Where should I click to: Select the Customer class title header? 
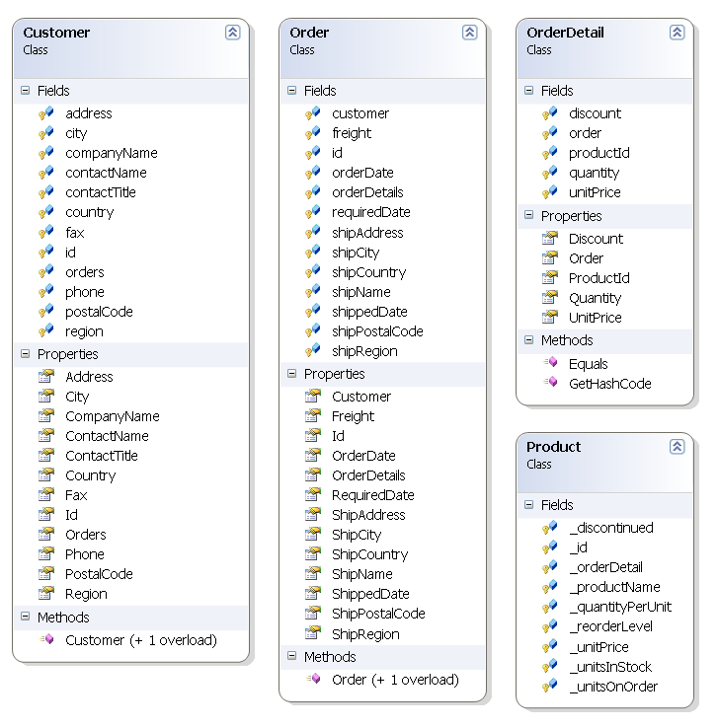[x=56, y=33]
